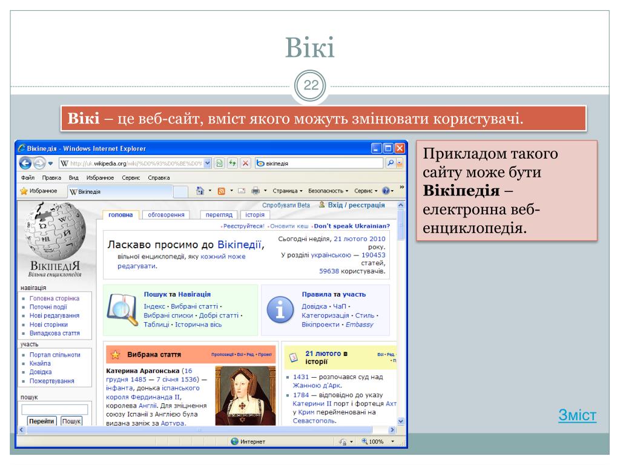620x465 pixels.
Task: Open Пожертвування sidebar link
Action: pyautogui.click(x=52, y=381)
